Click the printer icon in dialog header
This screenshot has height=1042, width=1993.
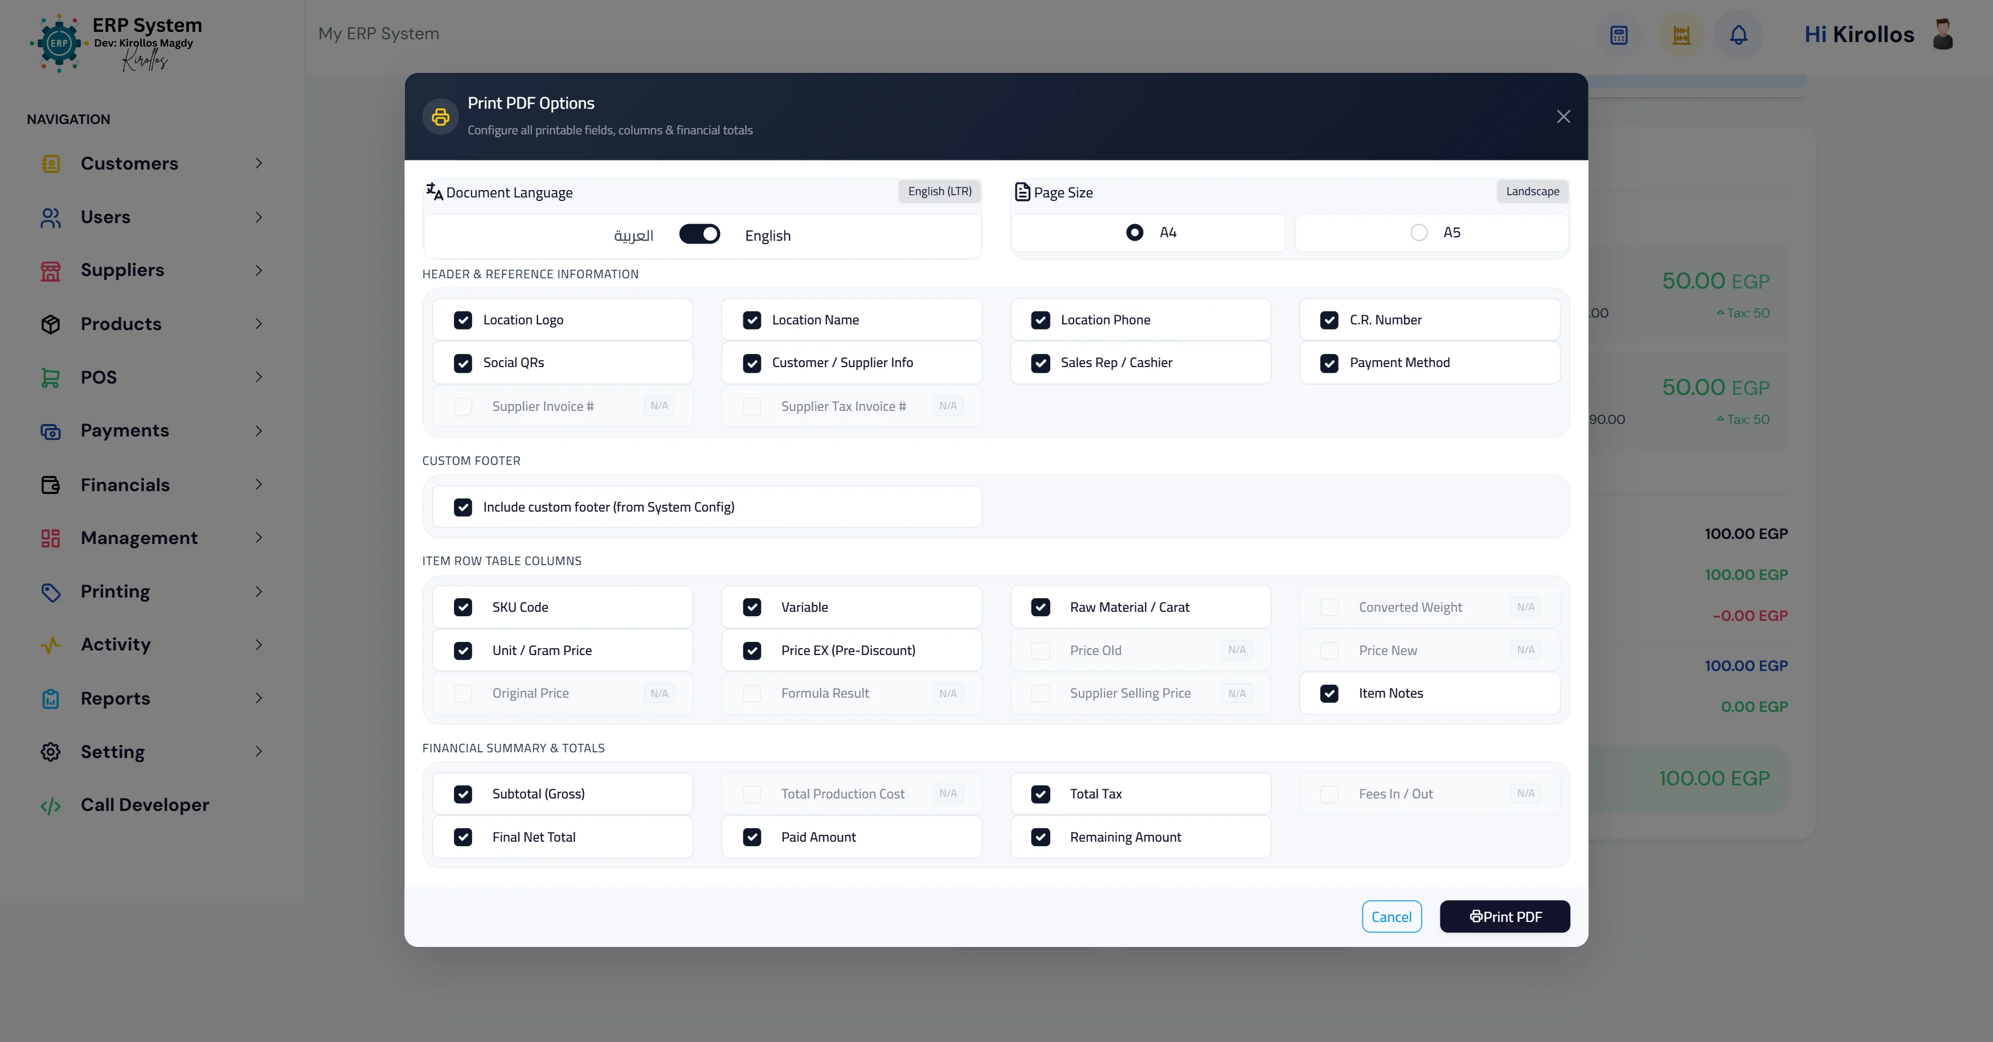pos(440,117)
